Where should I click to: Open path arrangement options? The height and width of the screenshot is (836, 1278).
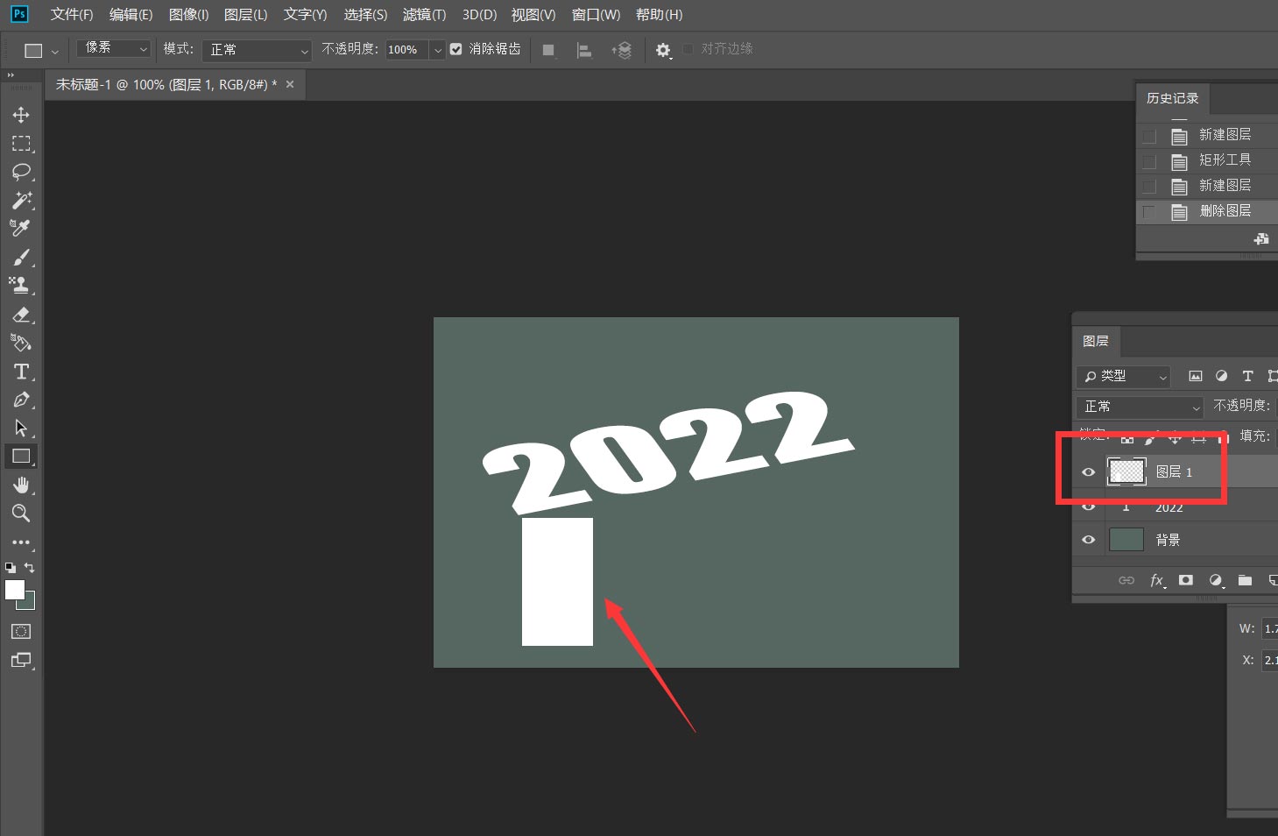coord(621,50)
